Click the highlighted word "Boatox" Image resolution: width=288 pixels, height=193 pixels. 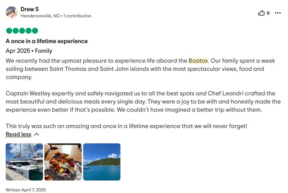coord(198,61)
